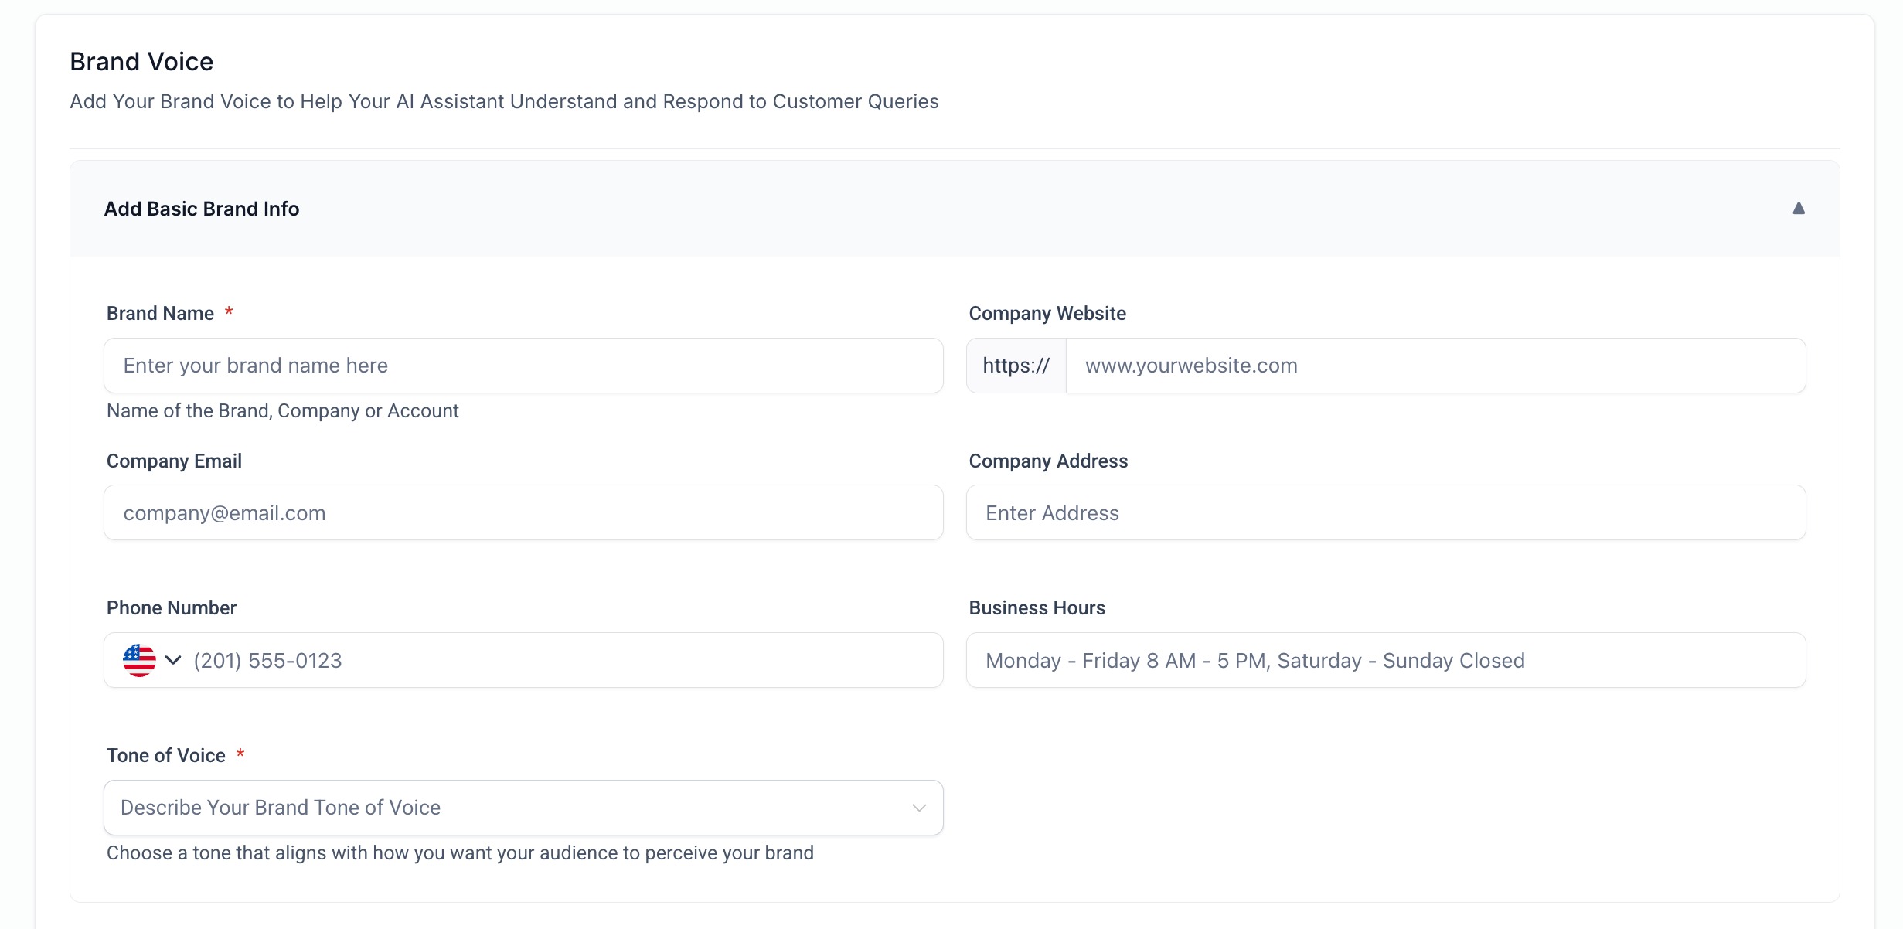Focus the Business Hours input field
Image resolution: width=1903 pixels, height=929 pixels.
pyautogui.click(x=1385, y=661)
